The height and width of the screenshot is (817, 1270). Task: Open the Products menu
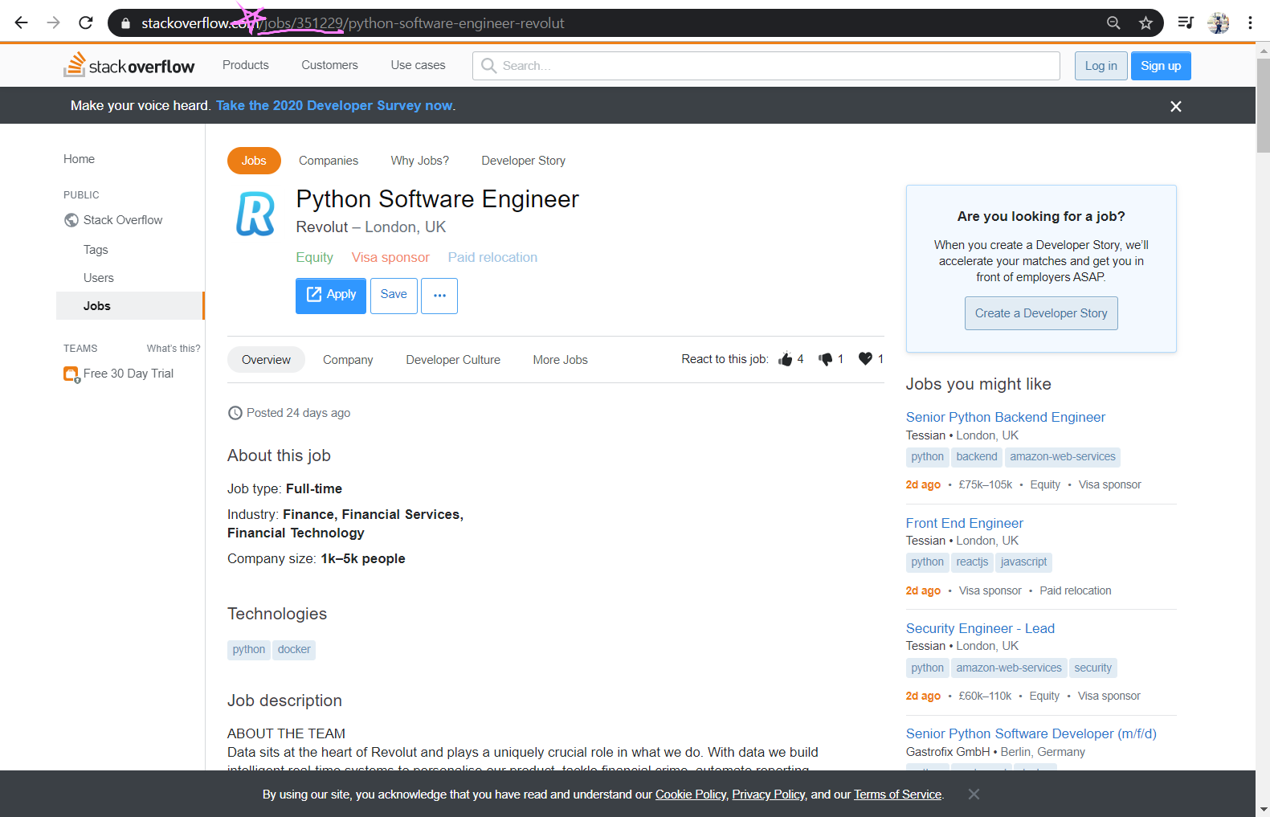(246, 65)
